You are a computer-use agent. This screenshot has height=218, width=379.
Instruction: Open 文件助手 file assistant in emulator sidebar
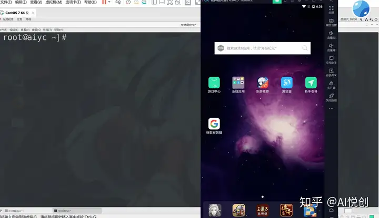[x=332, y=60]
